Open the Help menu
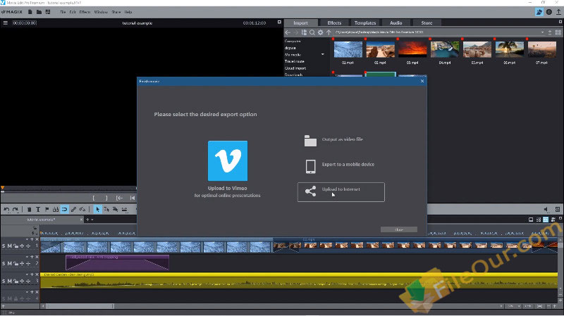564x316 pixels. coord(128,12)
